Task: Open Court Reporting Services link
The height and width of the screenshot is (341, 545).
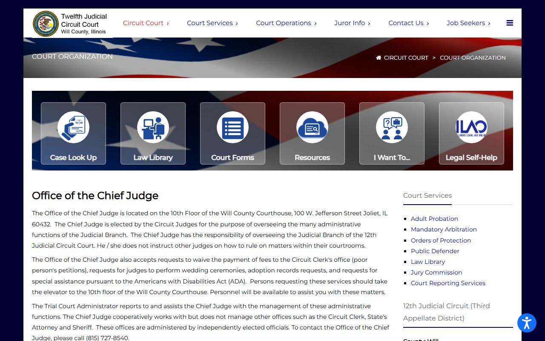Action: [x=448, y=283]
